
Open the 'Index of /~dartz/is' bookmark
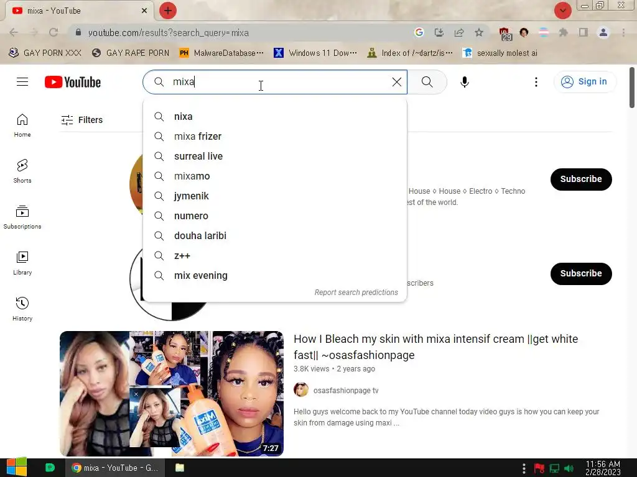pyautogui.click(x=410, y=53)
